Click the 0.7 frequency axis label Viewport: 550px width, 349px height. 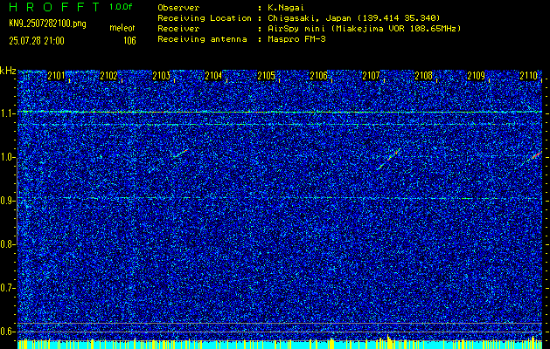click(x=6, y=288)
